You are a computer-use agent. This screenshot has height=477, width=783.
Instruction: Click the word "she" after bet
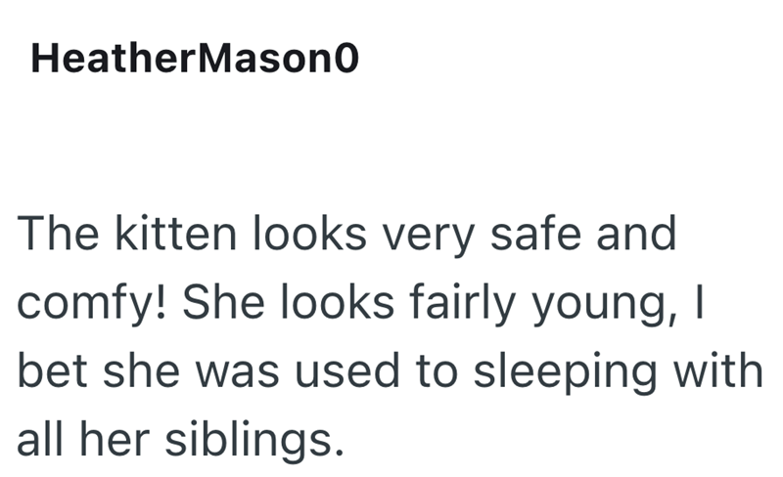[x=141, y=370]
